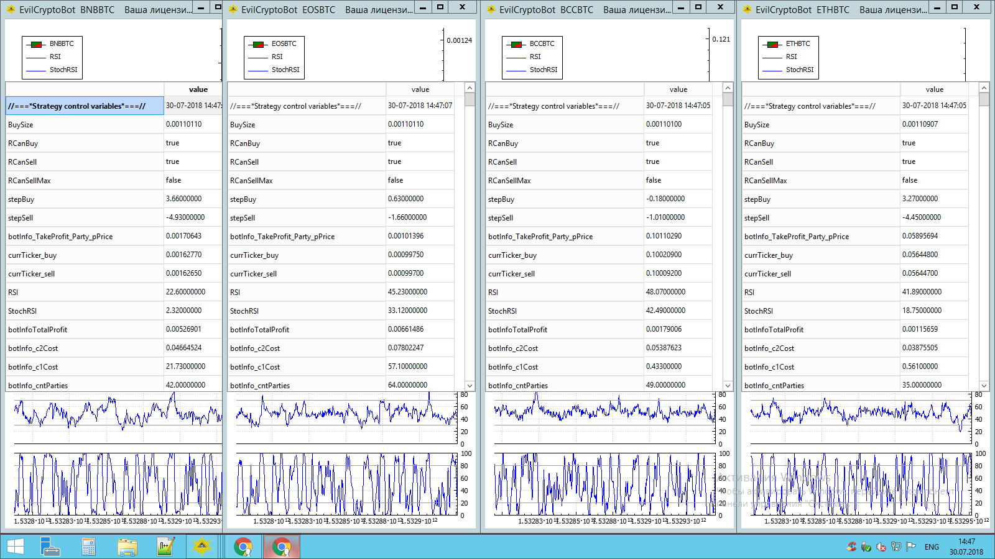Select the botInfo_cntParties row in BCCBTC

tap(599, 385)
